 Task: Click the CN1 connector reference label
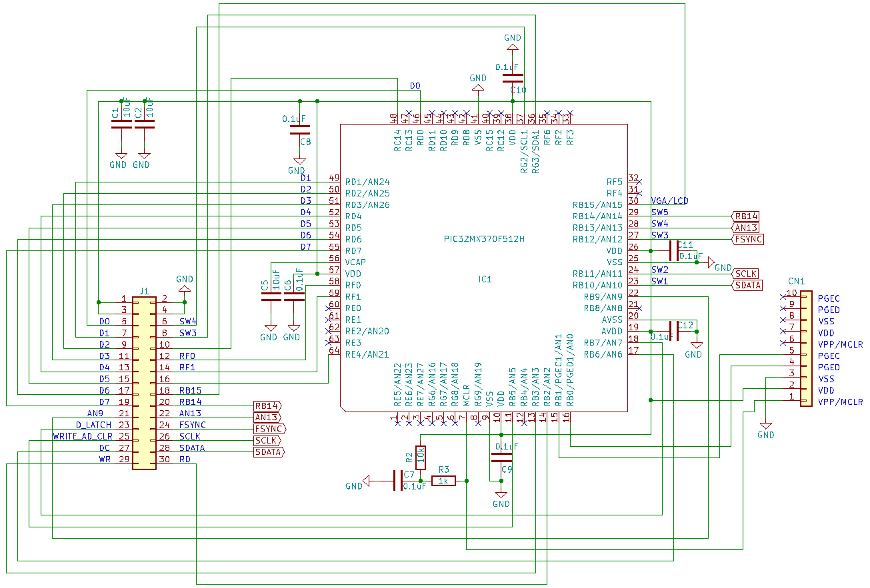797,281
